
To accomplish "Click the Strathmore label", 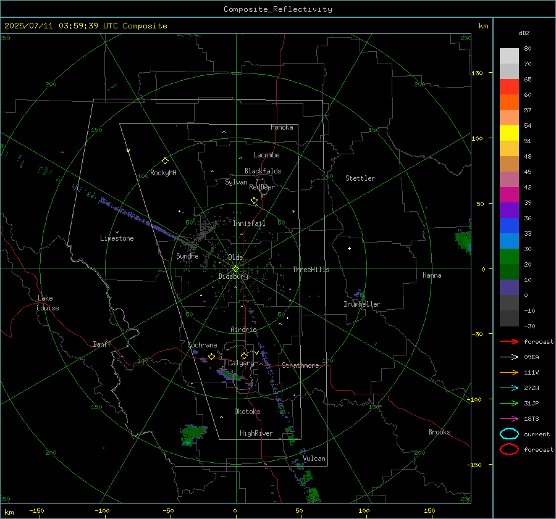I will 300,365.
